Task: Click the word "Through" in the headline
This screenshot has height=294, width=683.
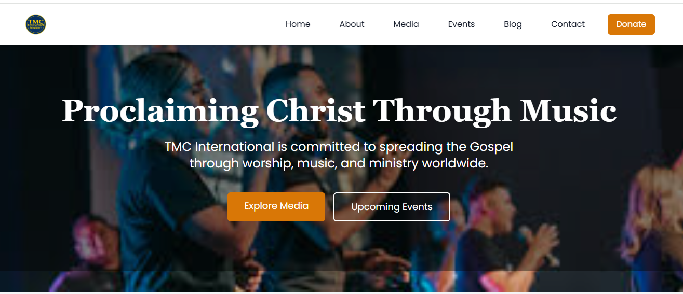Action: pos(443,111)
